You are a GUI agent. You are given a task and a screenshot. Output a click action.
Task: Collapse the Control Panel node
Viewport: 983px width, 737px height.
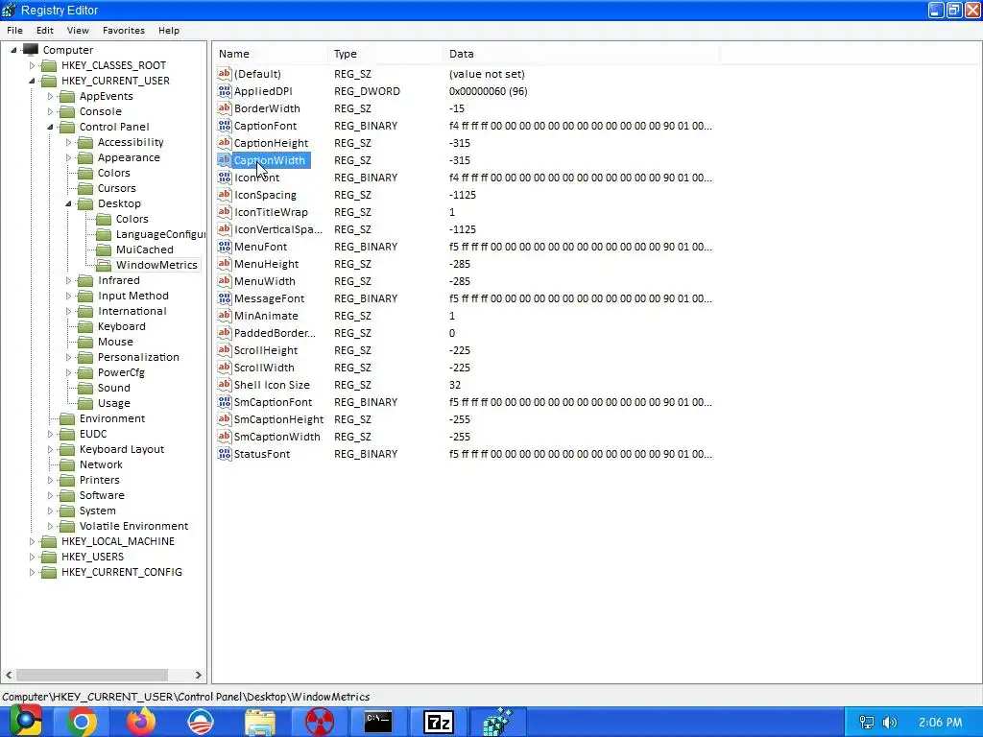pyautogui.click(x=50, y=127)
